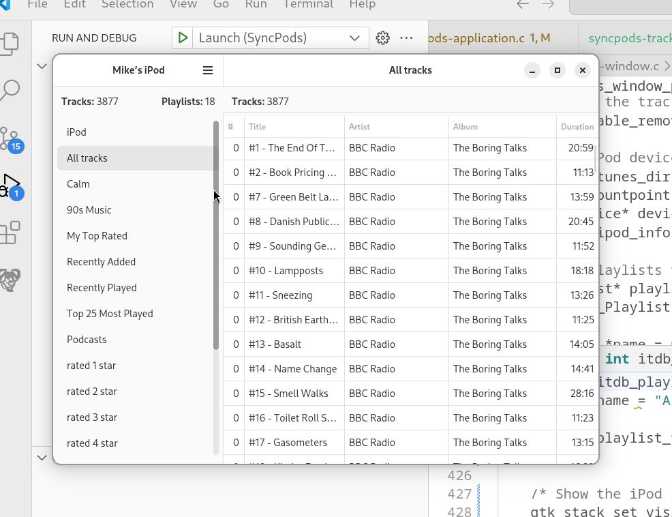
Task: Select the 90s Music playlist
Action: 135,210
